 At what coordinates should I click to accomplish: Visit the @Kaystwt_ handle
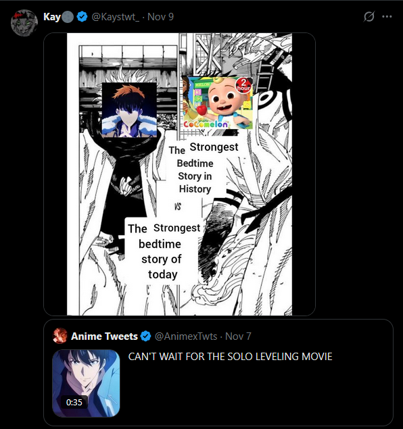pos(115,17)
